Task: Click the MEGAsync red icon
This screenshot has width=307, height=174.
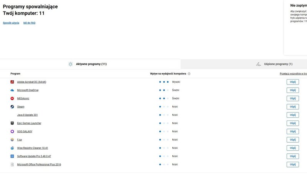Action: click(12, 98)
